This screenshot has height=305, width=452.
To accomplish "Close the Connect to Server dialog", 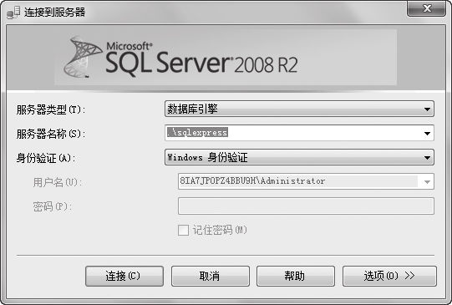I will [x=427, y=8].
